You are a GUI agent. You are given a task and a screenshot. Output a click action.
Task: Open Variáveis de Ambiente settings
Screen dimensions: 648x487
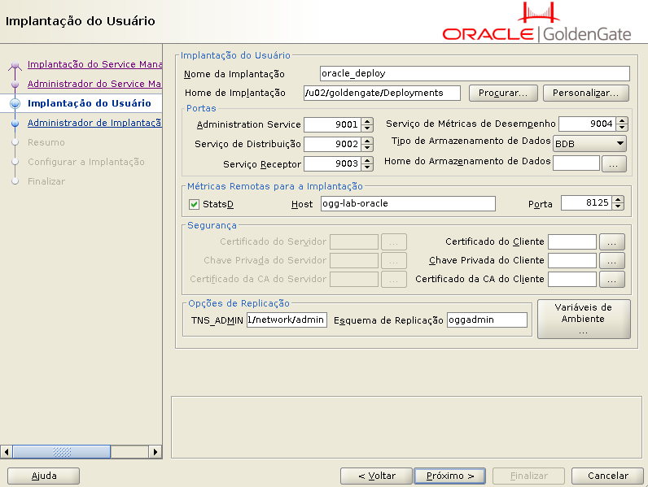[x=584, y=319]
